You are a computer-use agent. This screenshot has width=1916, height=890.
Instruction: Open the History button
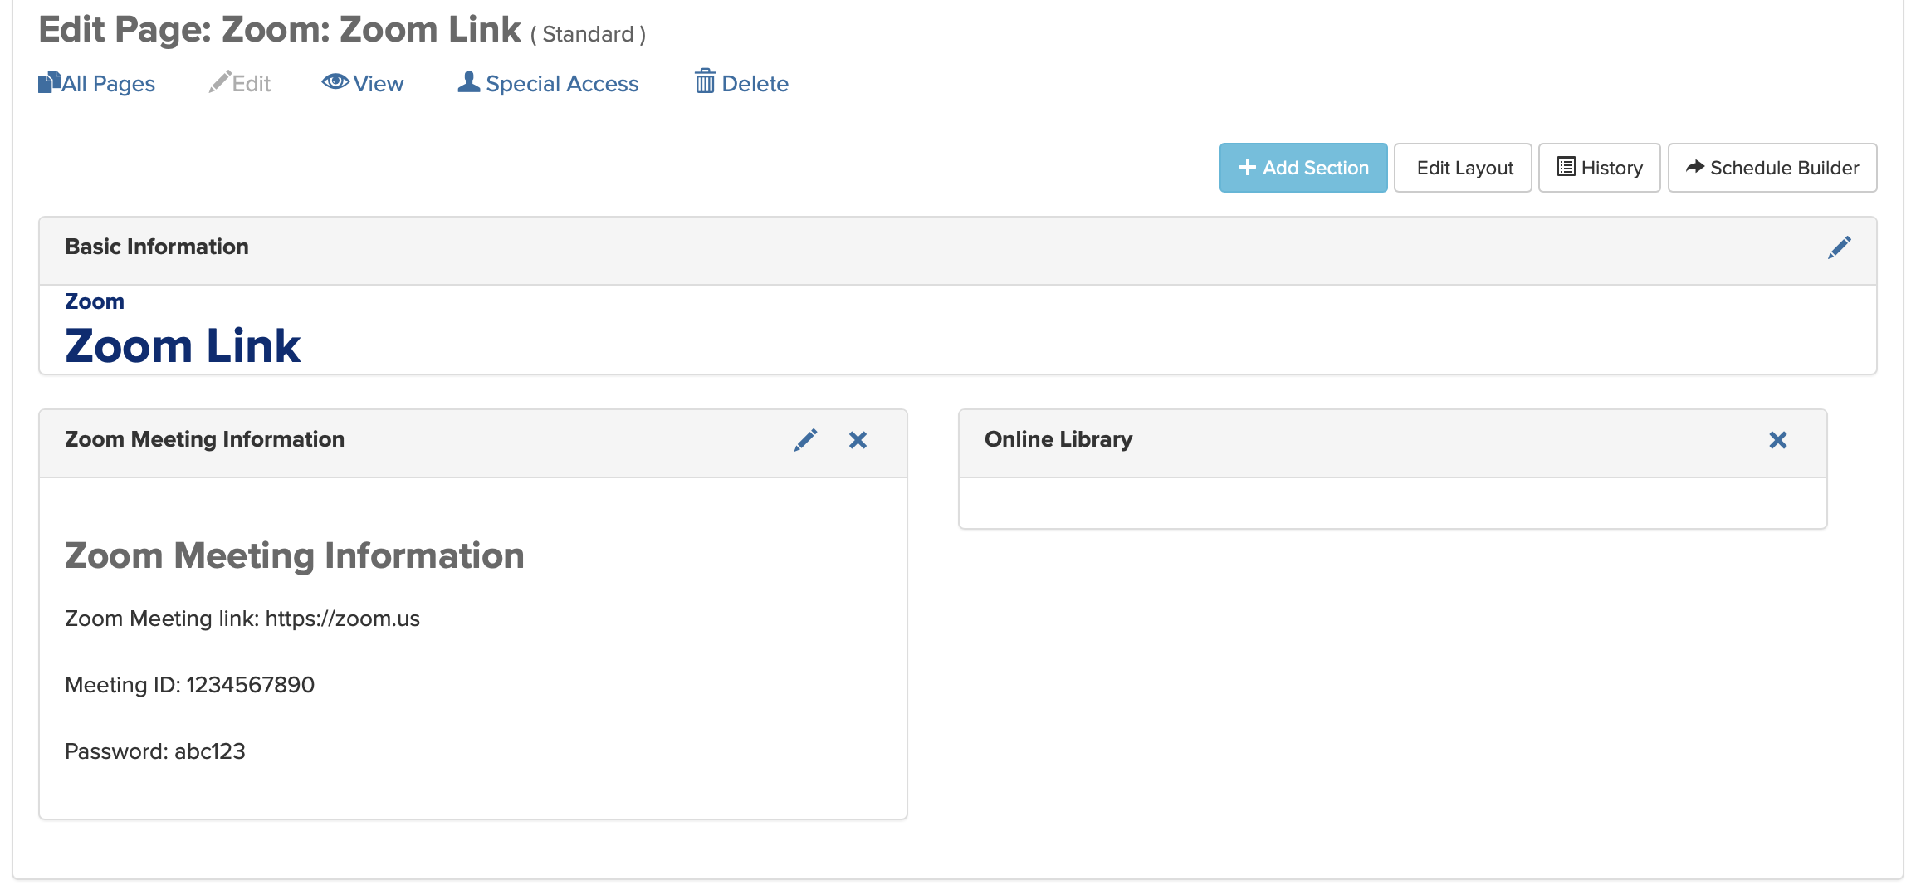[1599, 168]
